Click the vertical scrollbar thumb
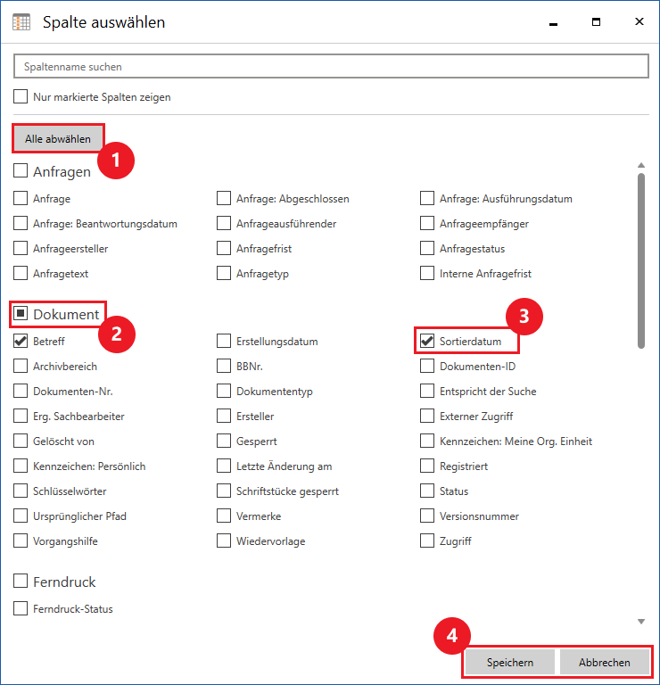 (640, 260)
